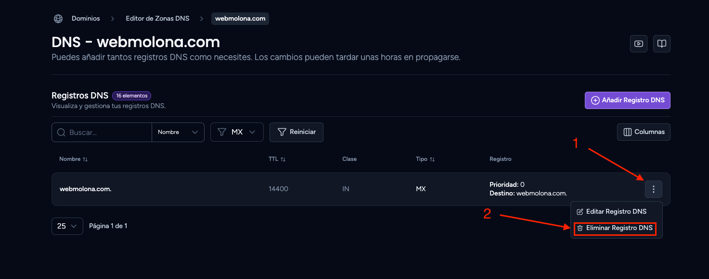Click the Nombre column sort arrows
Screen dimensions: 709x279
85,159
